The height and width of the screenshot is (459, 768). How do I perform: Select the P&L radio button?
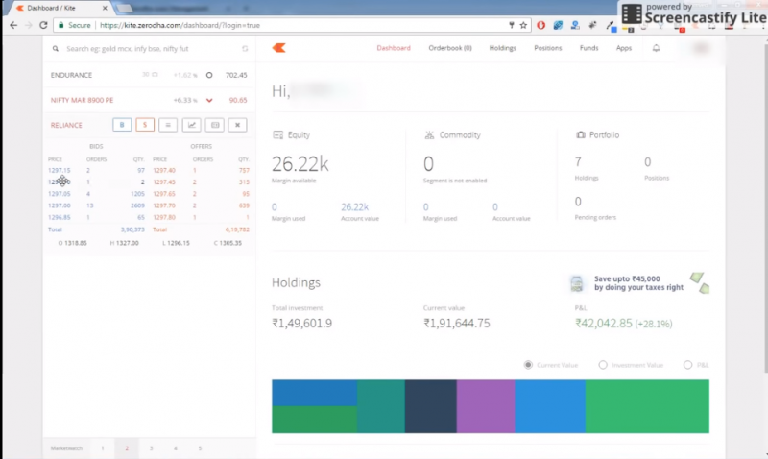(x=687, y=365)
